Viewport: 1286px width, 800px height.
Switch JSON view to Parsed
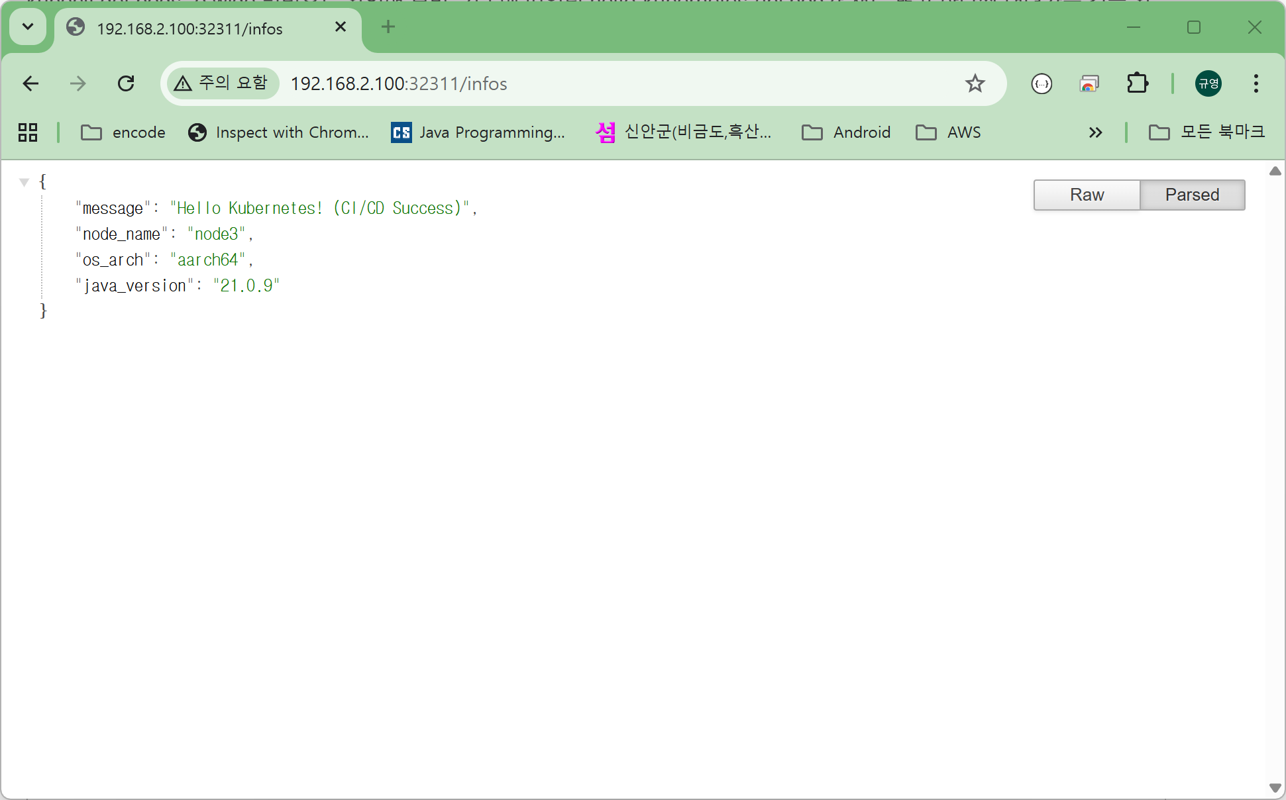click(1192, 195)
